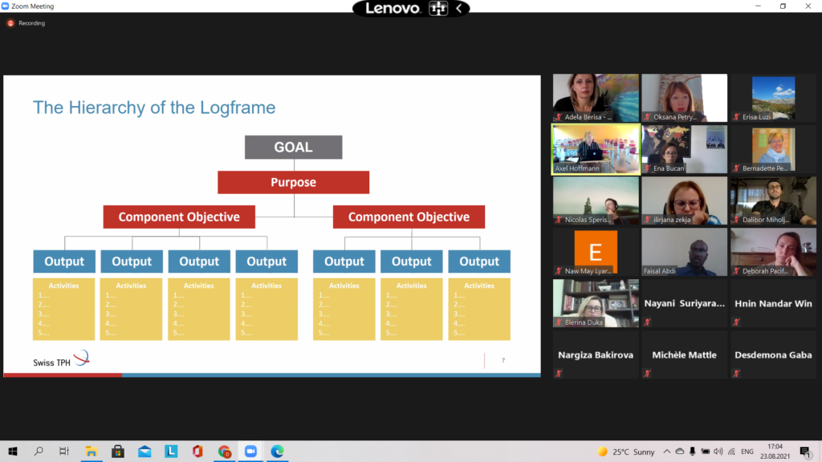Launch Microsoft Store from the taskbar
Viewport: 822px width, 462px height.
pos(117,452)
